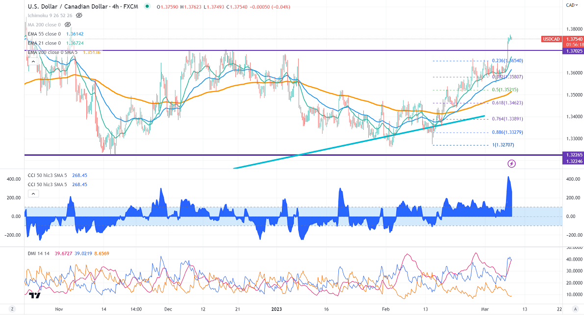Collapse the main chart indicator legend
Viewport: 584px width, 315px height.
pos(33,62)
